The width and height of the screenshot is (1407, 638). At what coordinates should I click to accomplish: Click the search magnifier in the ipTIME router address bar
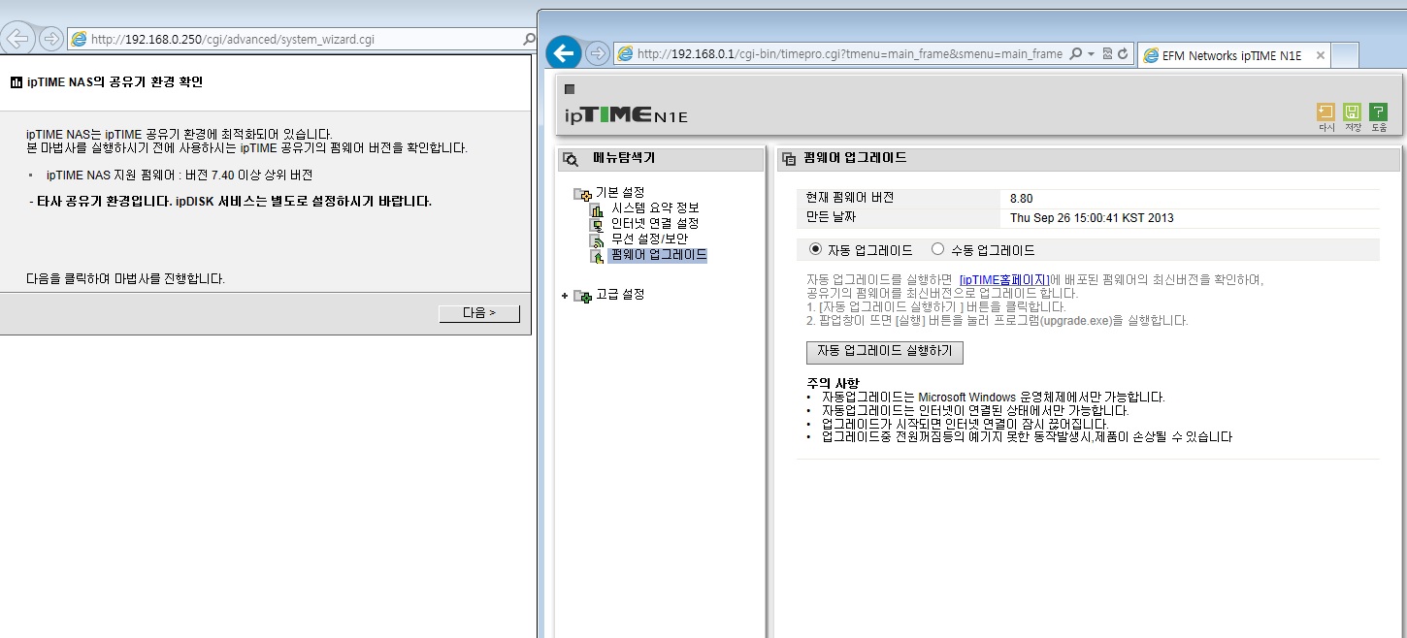point(1076,54)
